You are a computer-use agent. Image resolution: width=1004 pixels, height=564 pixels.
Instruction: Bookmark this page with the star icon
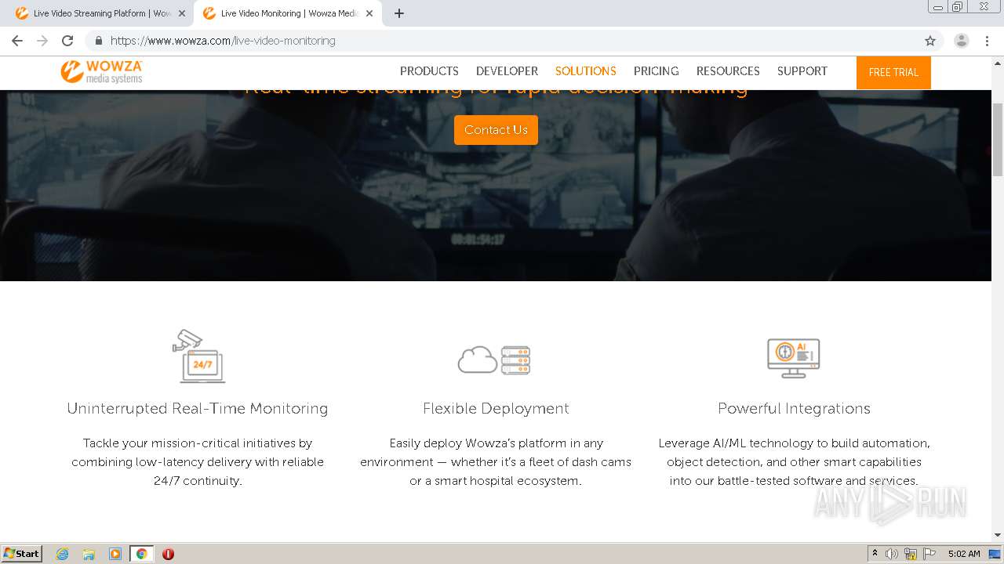[x=930, y=41]
